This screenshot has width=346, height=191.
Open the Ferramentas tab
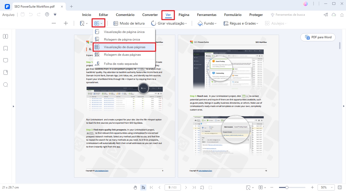207,15
